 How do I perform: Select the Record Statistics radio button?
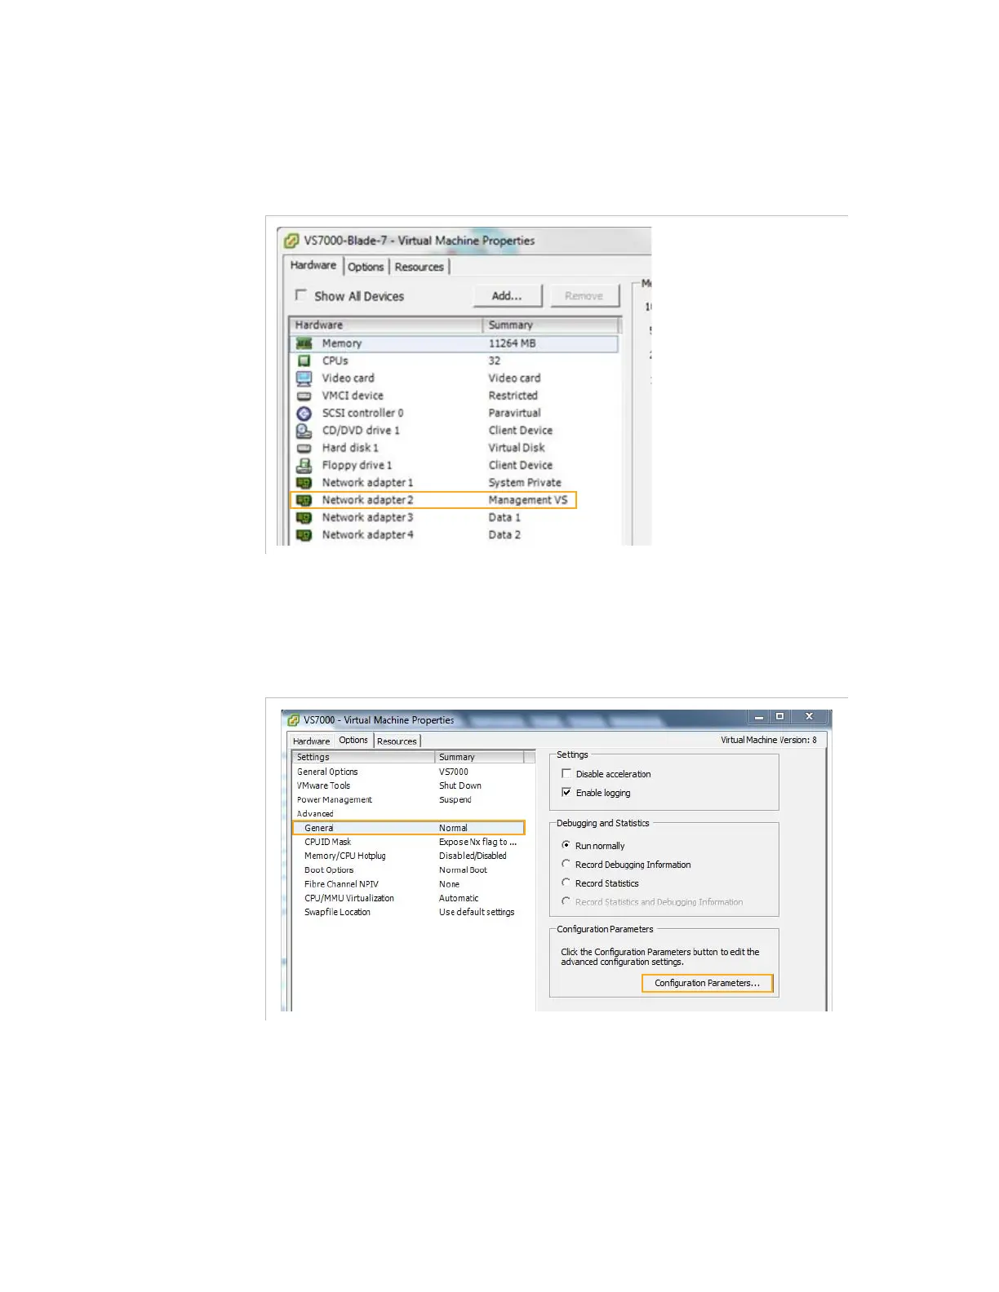566,883
